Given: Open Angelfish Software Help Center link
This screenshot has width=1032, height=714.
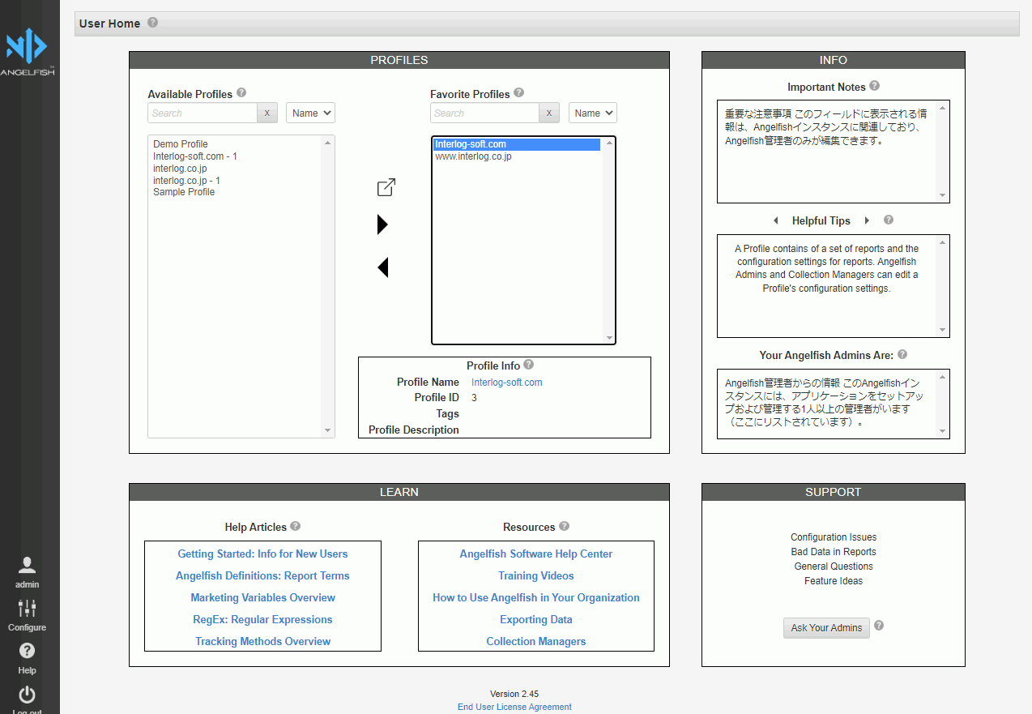Looking at the screenshot, I should [x=536, y=554].
